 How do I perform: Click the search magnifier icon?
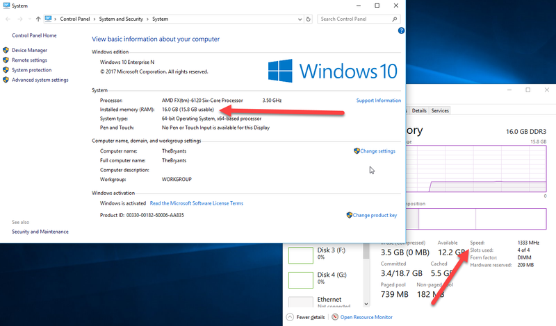(398, 19)
